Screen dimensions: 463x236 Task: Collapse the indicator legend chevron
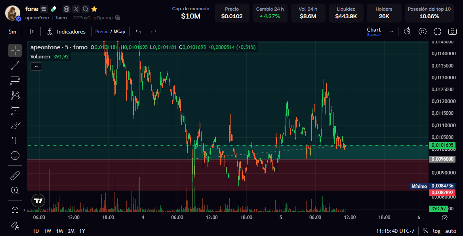click(x=36, y=67)
